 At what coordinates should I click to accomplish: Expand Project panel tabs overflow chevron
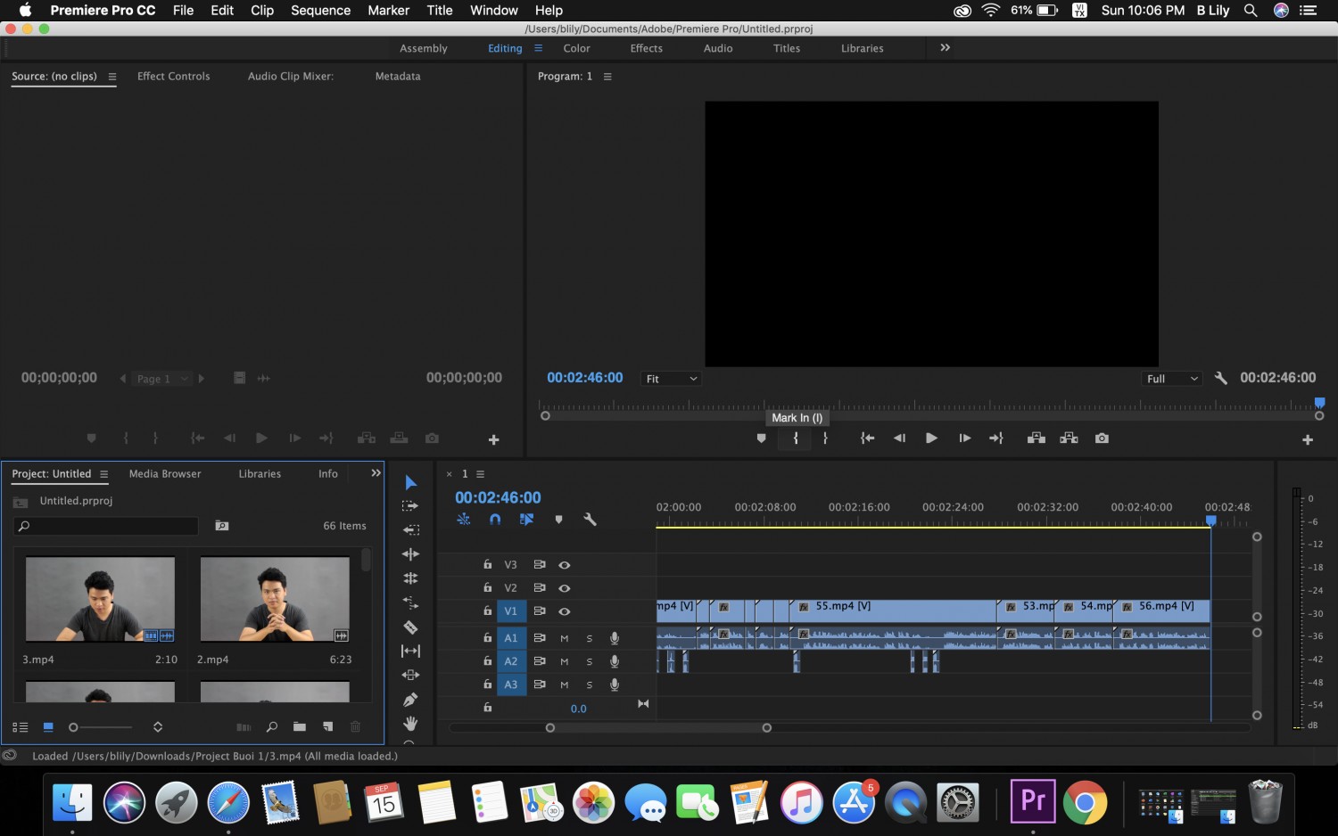point(376,473)
